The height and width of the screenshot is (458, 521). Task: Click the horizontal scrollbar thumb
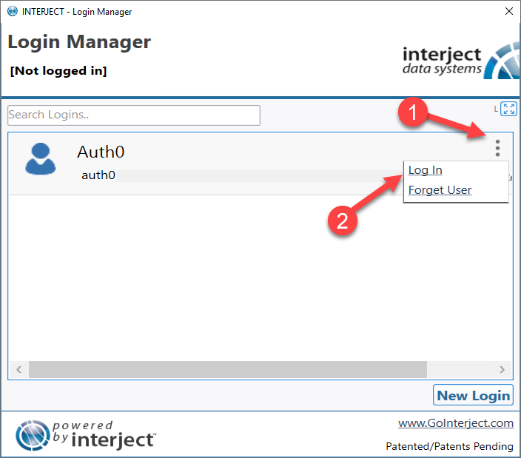(228, 369)
